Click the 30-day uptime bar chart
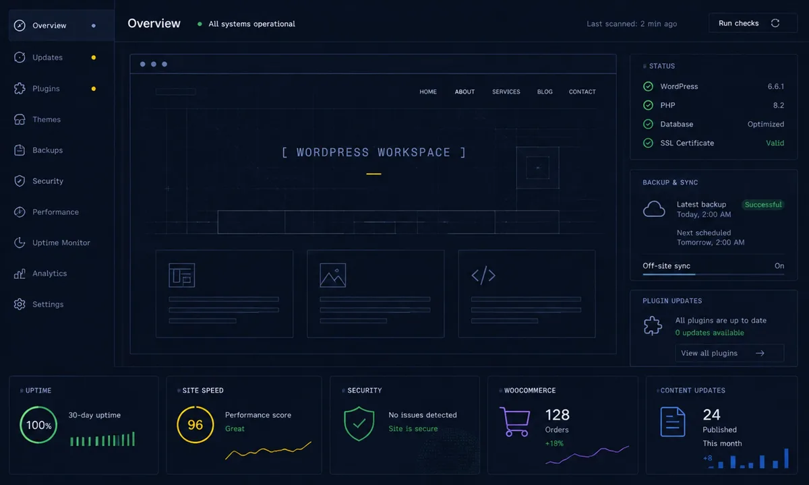This screenshot has height=485, width=809. (102, 439)
